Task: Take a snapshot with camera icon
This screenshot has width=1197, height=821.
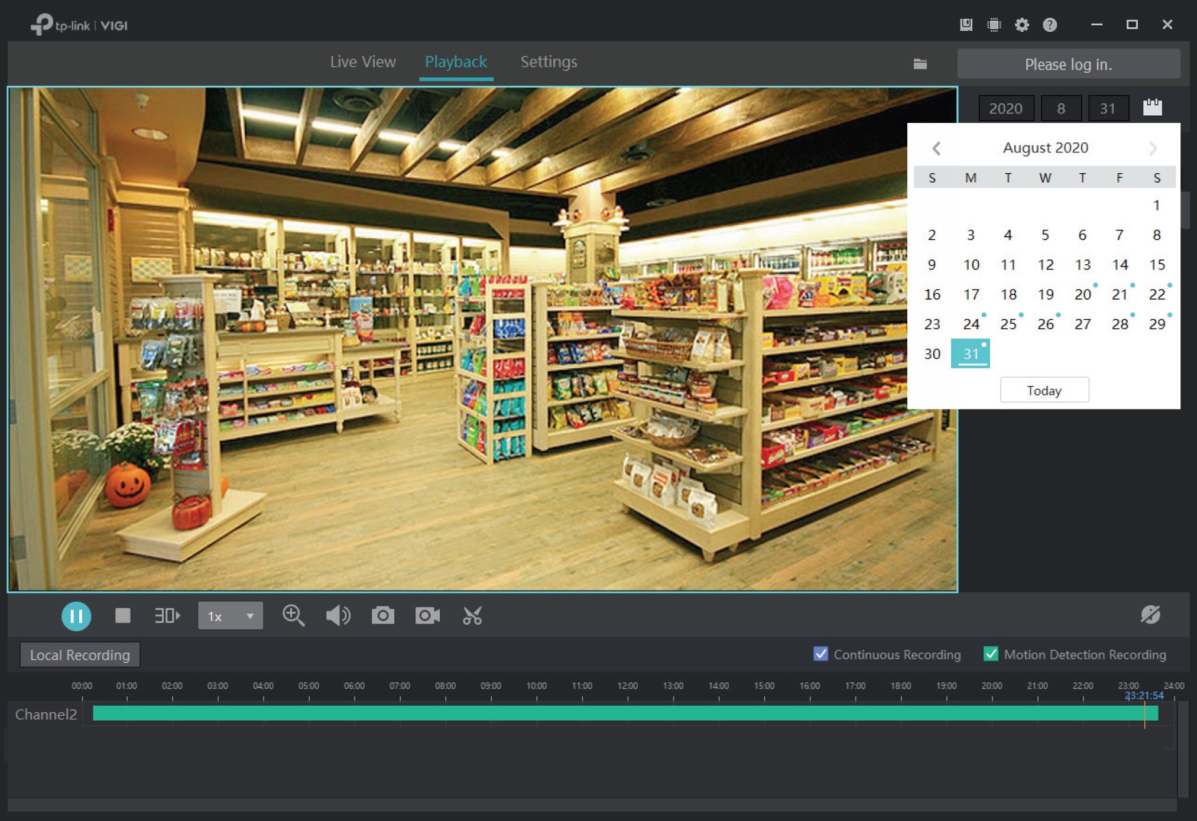Action: tap(382, 616)
